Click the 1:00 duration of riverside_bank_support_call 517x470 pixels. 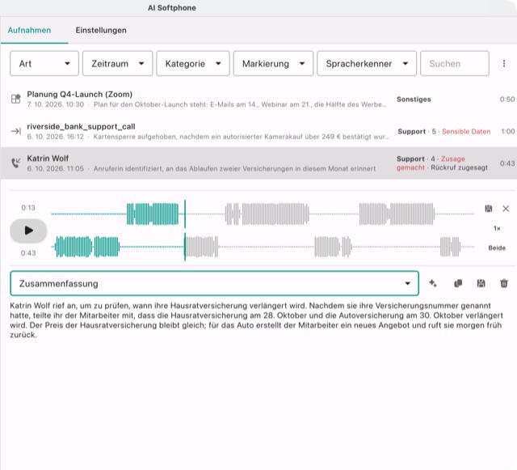tap(508, 132)
